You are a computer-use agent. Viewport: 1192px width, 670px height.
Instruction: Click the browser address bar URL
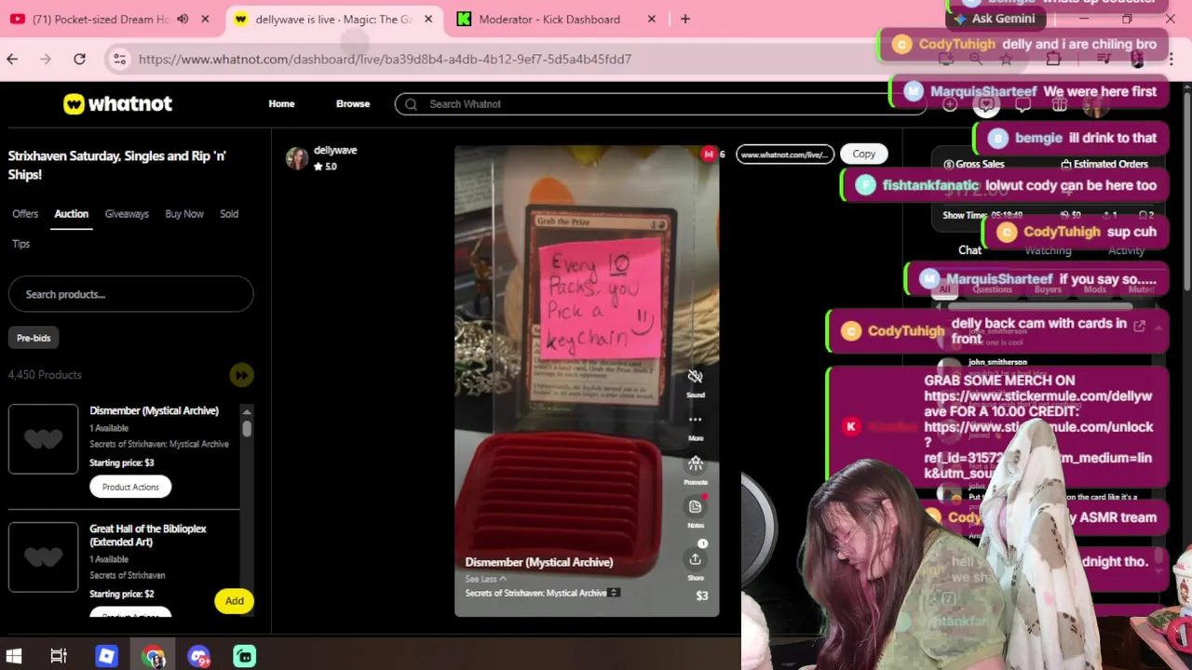coord(385,59)
